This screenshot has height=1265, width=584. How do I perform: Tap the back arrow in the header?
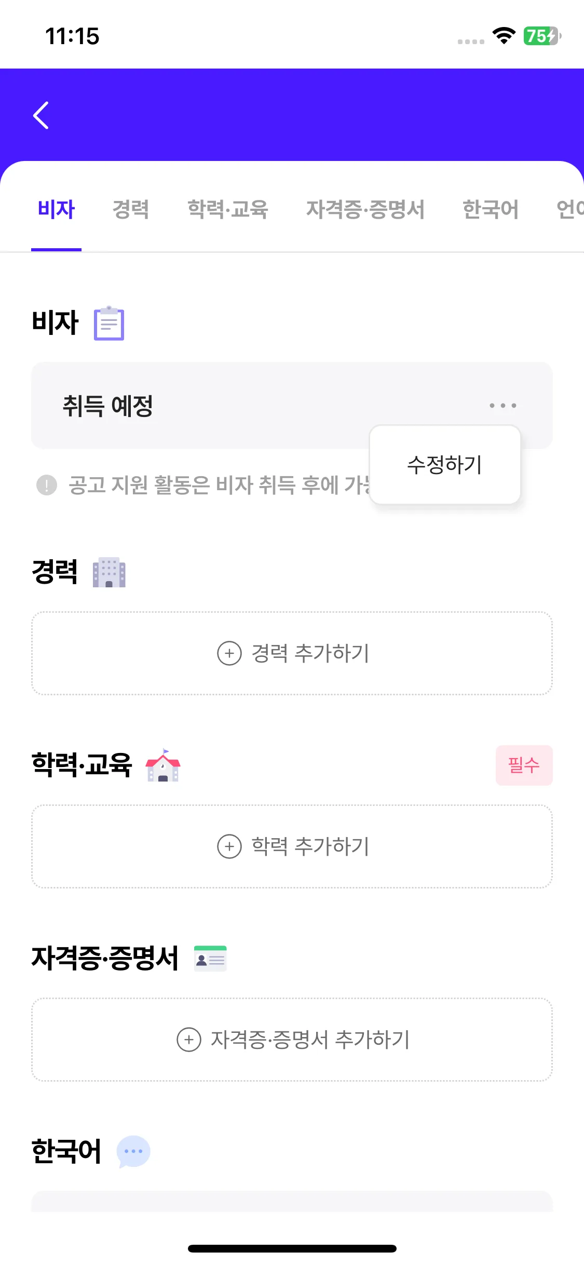[41, 115]
